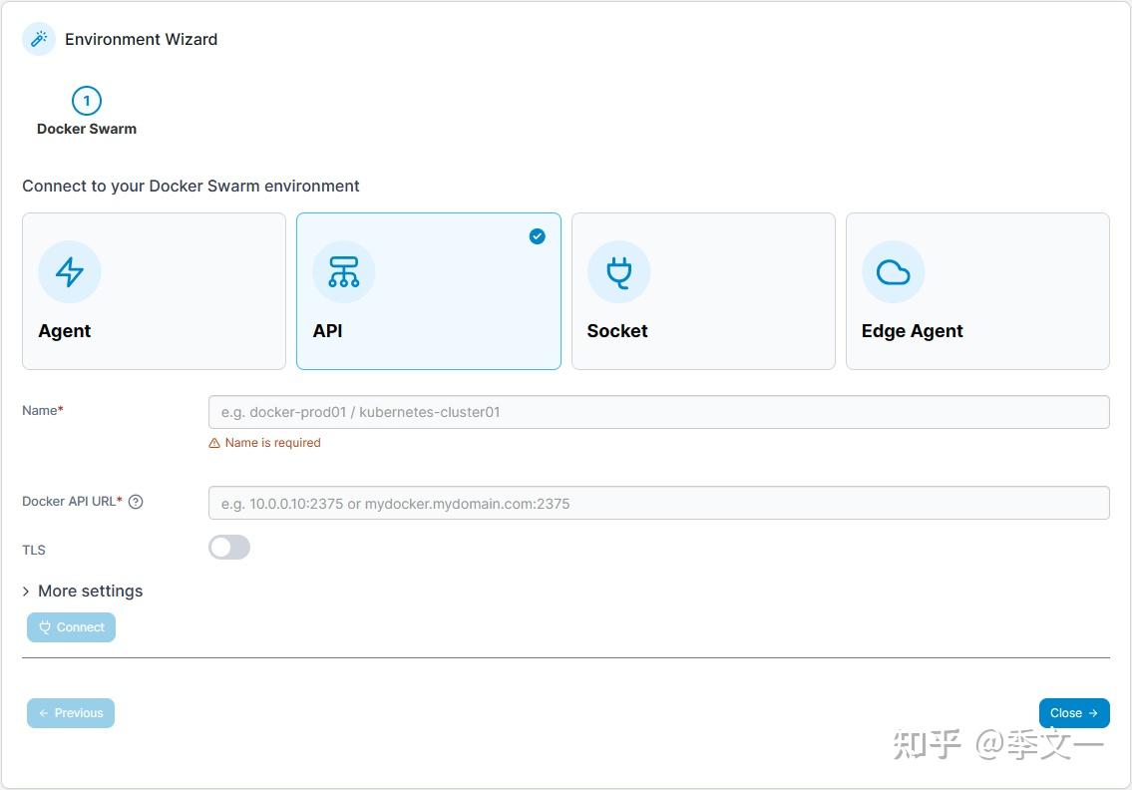The width and height of the screenshot is (1132, 790).
Task: Select the Socket plug icon
Action: point(618,271)
